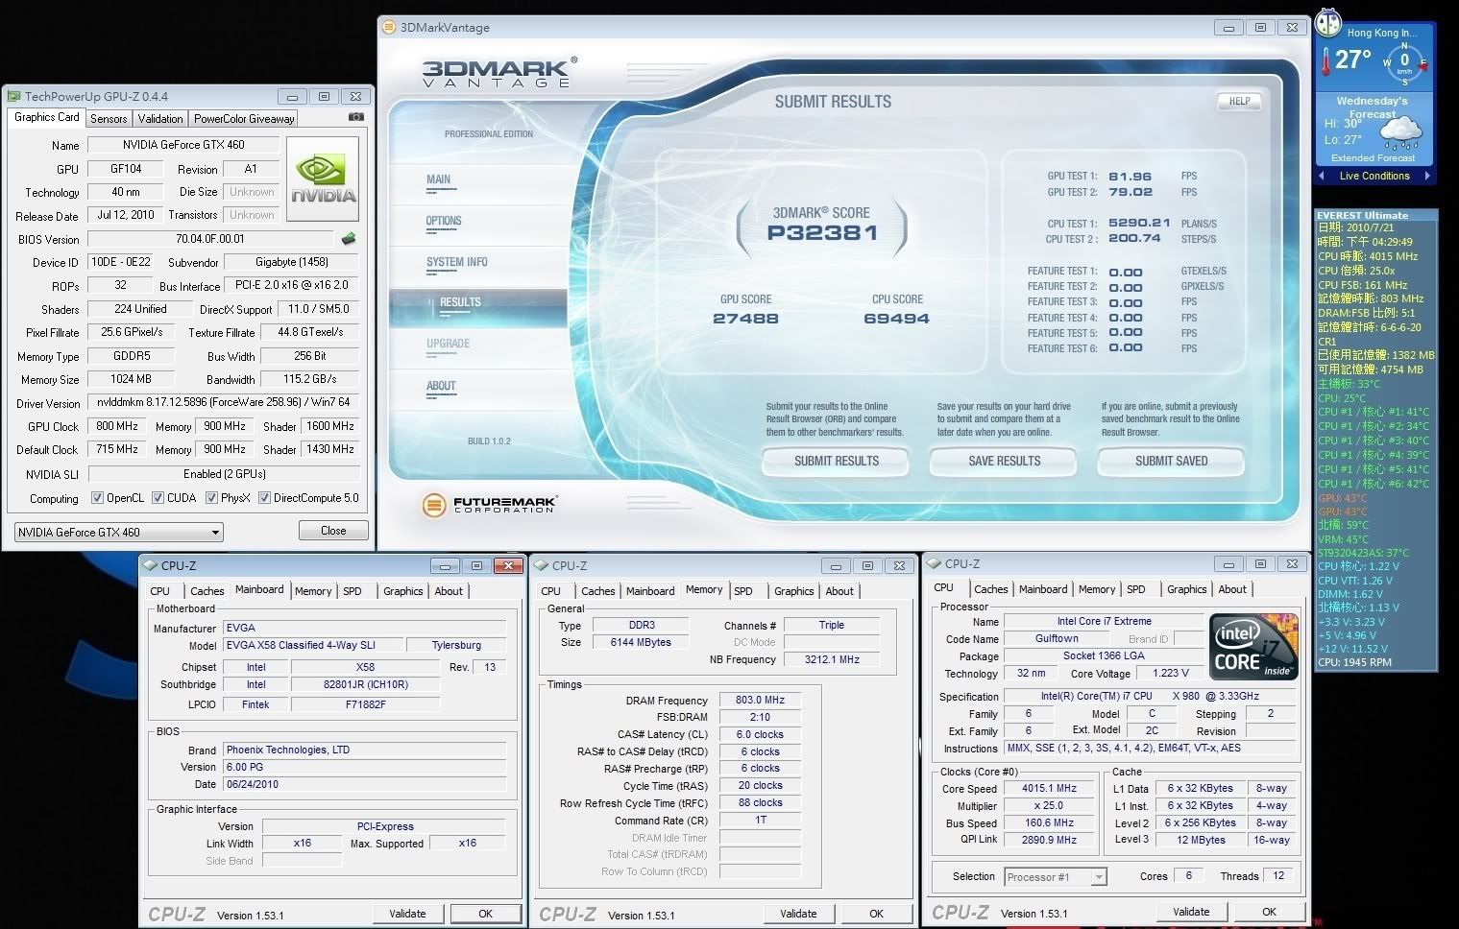
Task: Select Graphics Card tab in GPU-Z
Action: click(x=47, y=117)
